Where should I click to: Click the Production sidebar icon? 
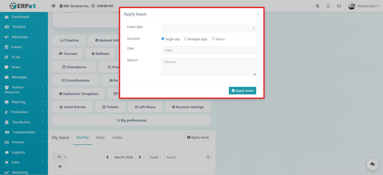6,112
